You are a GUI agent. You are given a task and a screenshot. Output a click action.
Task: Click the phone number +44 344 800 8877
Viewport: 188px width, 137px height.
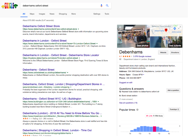[x=133, y=78]
